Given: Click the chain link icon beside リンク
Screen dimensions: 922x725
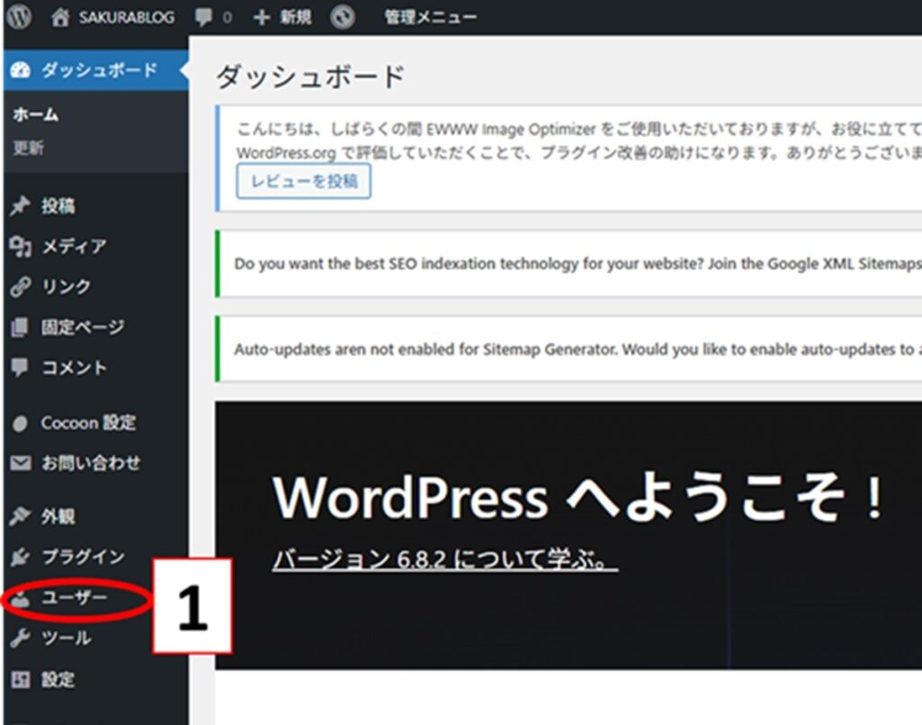Looking at the screenshot, I should [20, 287].
